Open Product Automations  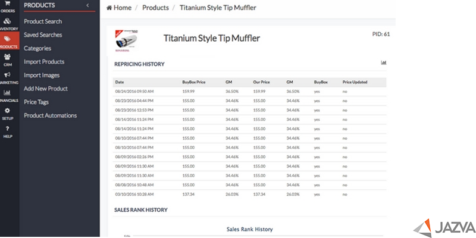point(50,115)
